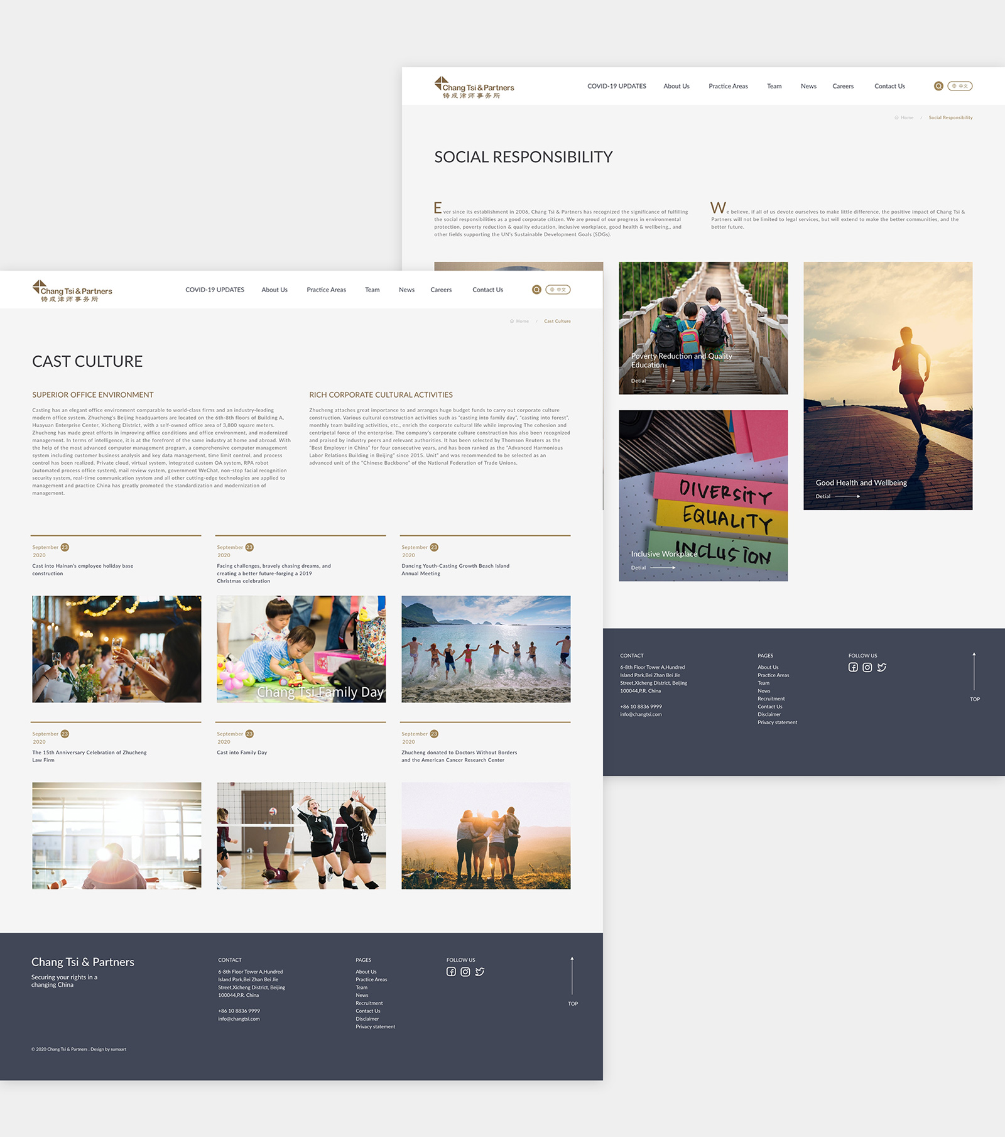Click the Facebook icon in the Social Responsibility footer
The width and height of the screenshot is (1005, 1137).
[853, 667]
